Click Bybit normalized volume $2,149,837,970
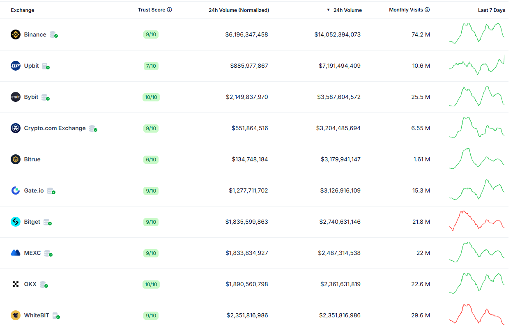This screenshot has height=335, width=513. [x=247, y=97]
